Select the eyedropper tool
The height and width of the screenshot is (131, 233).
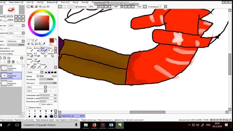pos(44,44)
